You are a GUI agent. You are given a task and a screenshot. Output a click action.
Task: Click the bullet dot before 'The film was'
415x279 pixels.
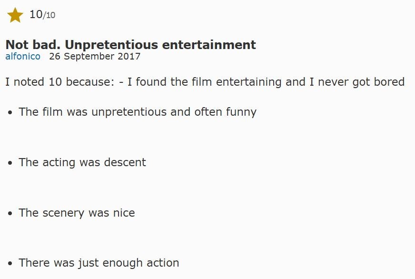(x=10, y=112)
